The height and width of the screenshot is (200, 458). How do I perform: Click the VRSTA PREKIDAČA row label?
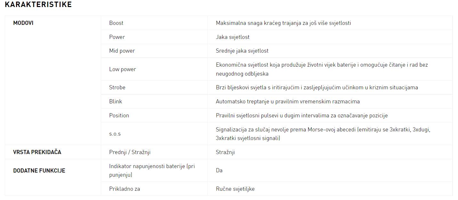[x=37, y=152]
